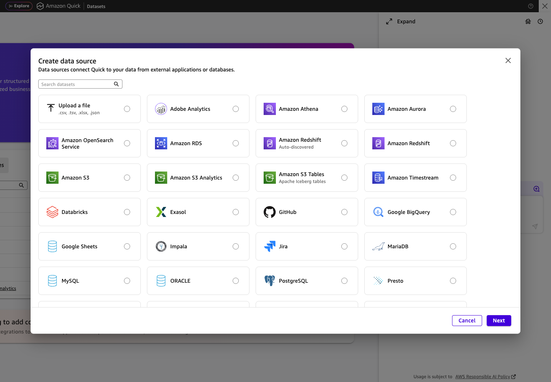Viewport: 551px width, 382px height.
Task: Select the PostgreSQL radio button
Action: tap(344, 281)
